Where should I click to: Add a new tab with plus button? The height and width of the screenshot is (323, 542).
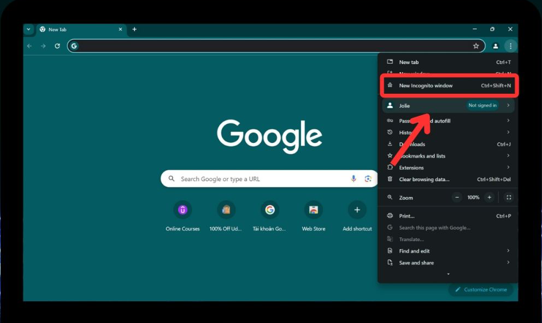tap(134, 29)
